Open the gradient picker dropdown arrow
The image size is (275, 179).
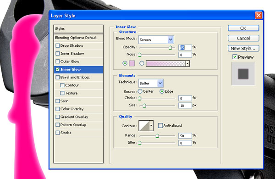point(187,63)
